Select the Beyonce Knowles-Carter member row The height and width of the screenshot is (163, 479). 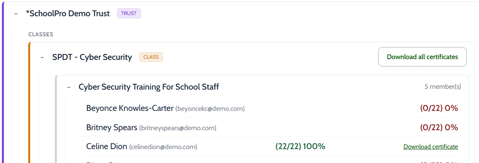click(272, 108)
